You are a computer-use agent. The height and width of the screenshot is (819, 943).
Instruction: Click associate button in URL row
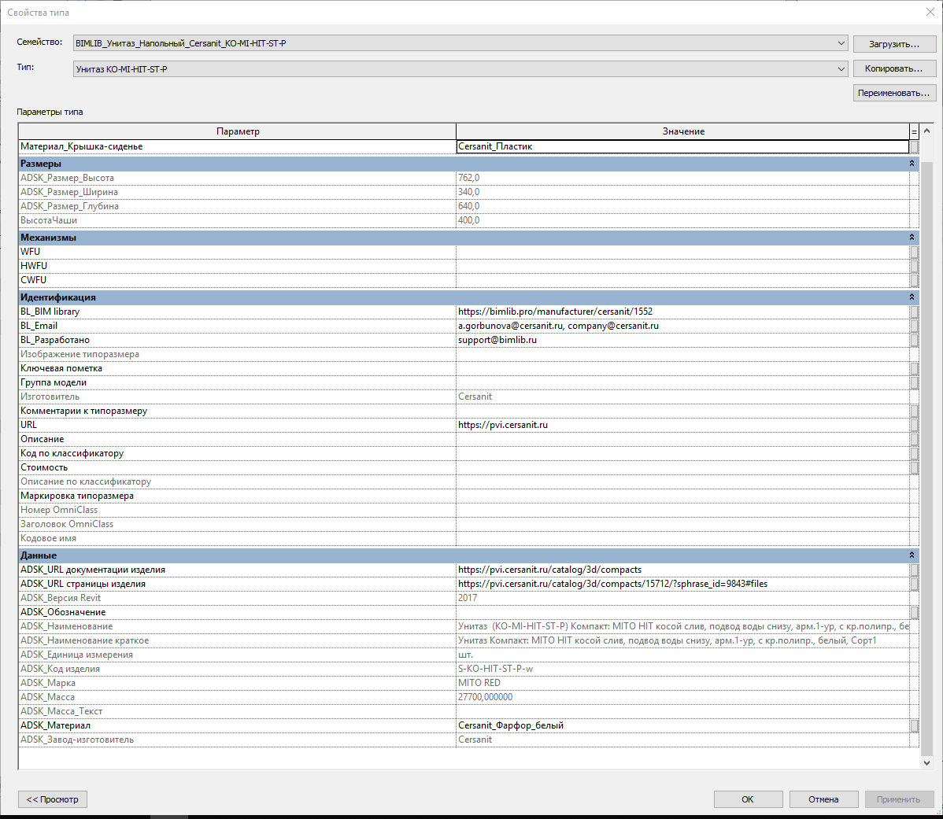[914, 425]
